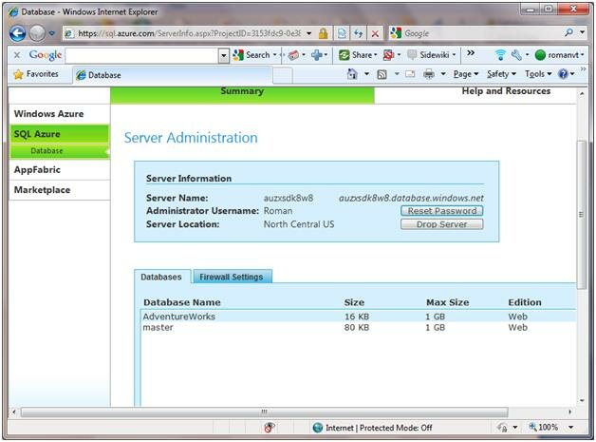Click the Google Toolbar signal icon
Image resolution: width=596 pixels, height=442 pixels.
click(x=500, y=55)
